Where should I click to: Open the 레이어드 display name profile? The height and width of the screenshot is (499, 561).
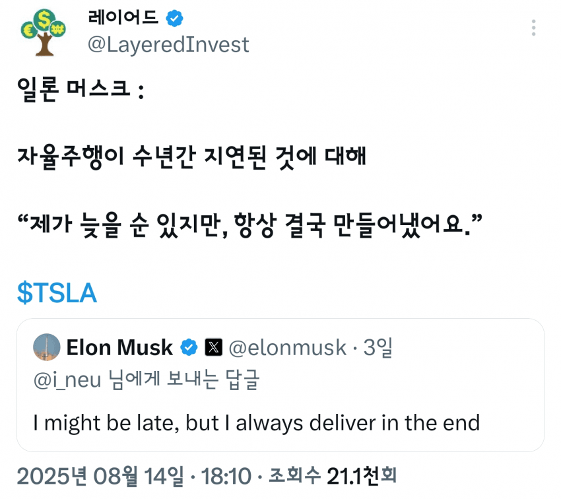pyautogui.click(x=123, y=18)
